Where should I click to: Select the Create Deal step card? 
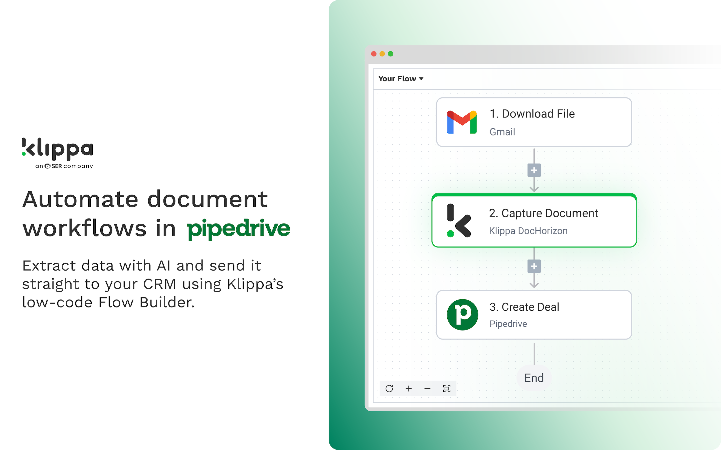tap(534, 314)
